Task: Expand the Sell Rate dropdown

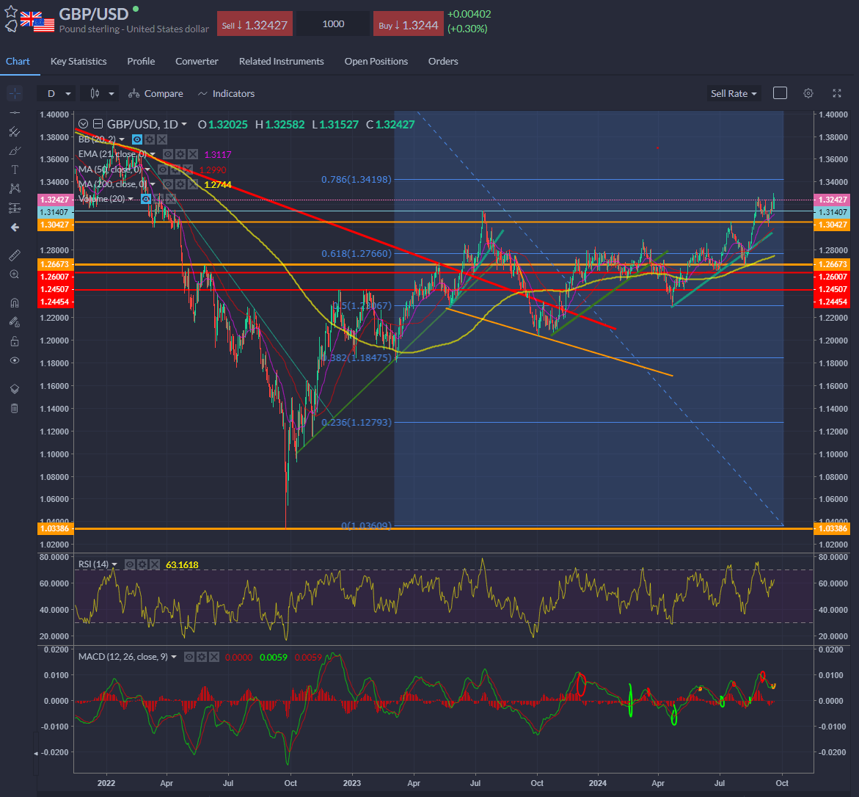Action: click(734, 93)
